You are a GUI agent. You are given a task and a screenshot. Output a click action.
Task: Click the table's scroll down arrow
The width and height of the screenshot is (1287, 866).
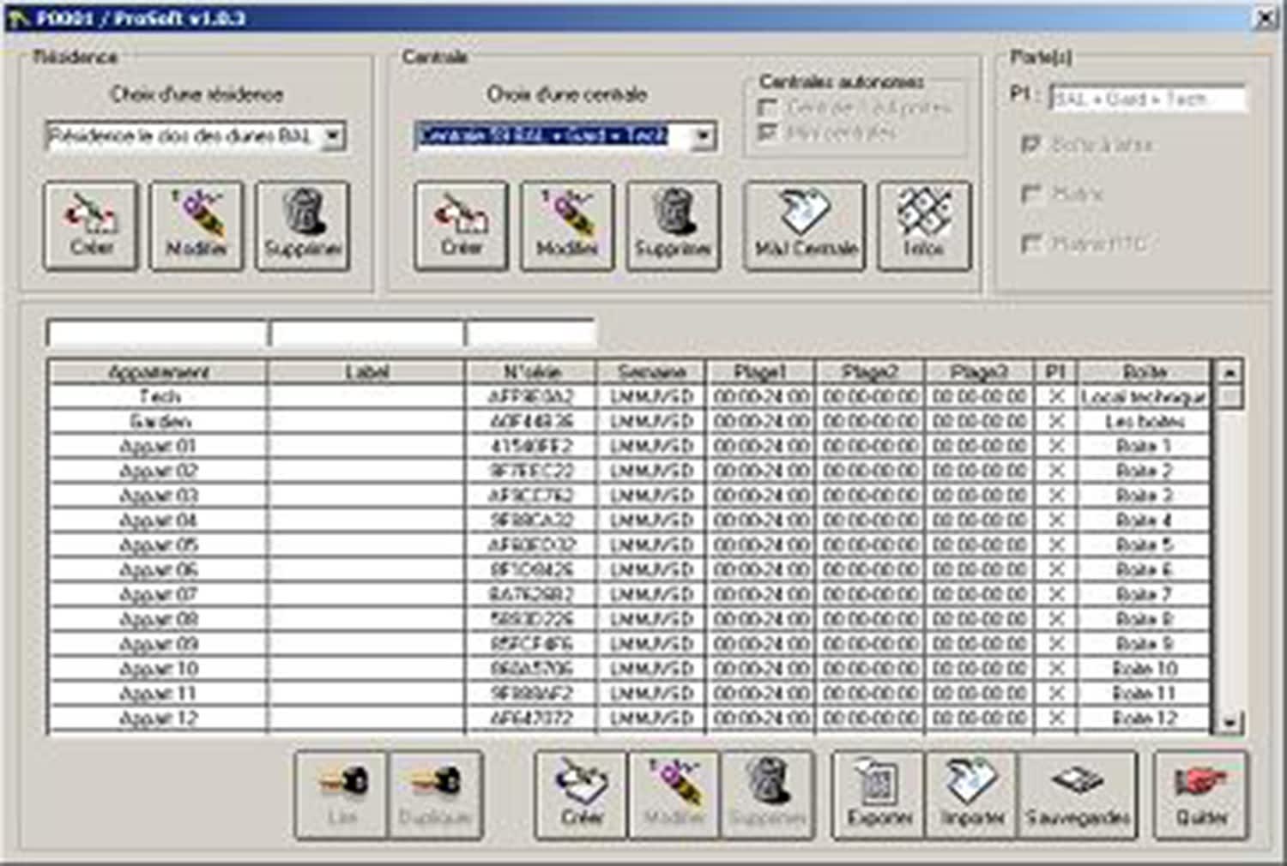(1230, 722)
